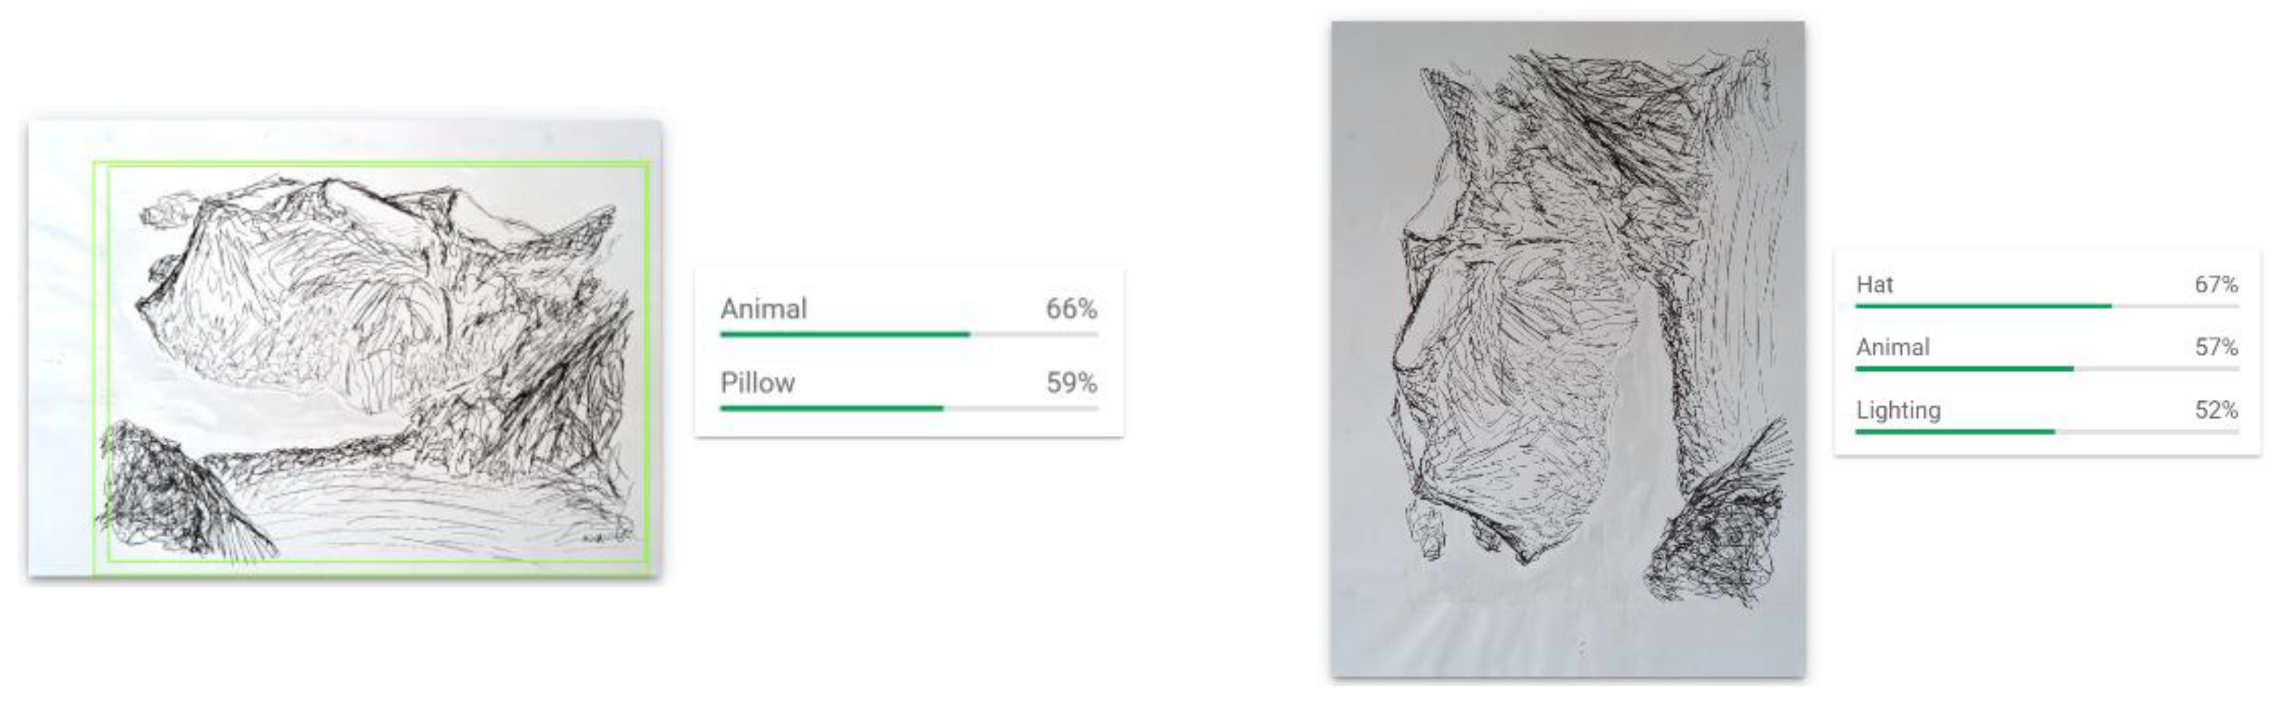Click the green bounding box's top edge
Screen dimensions: 2280x703
(372, 164)
